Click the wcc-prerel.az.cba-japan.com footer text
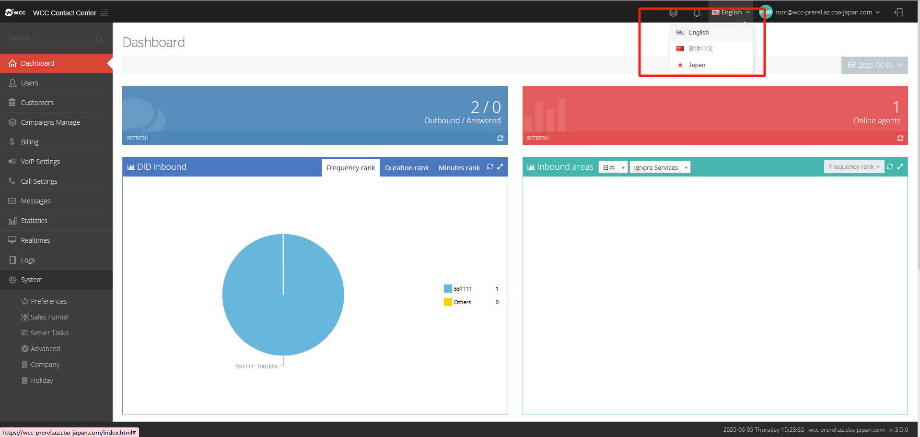Screen dimensions: 920x437 [x=846, y=430]
